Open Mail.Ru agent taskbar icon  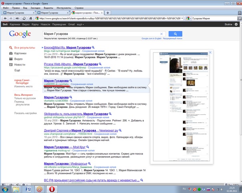(40, 189)
